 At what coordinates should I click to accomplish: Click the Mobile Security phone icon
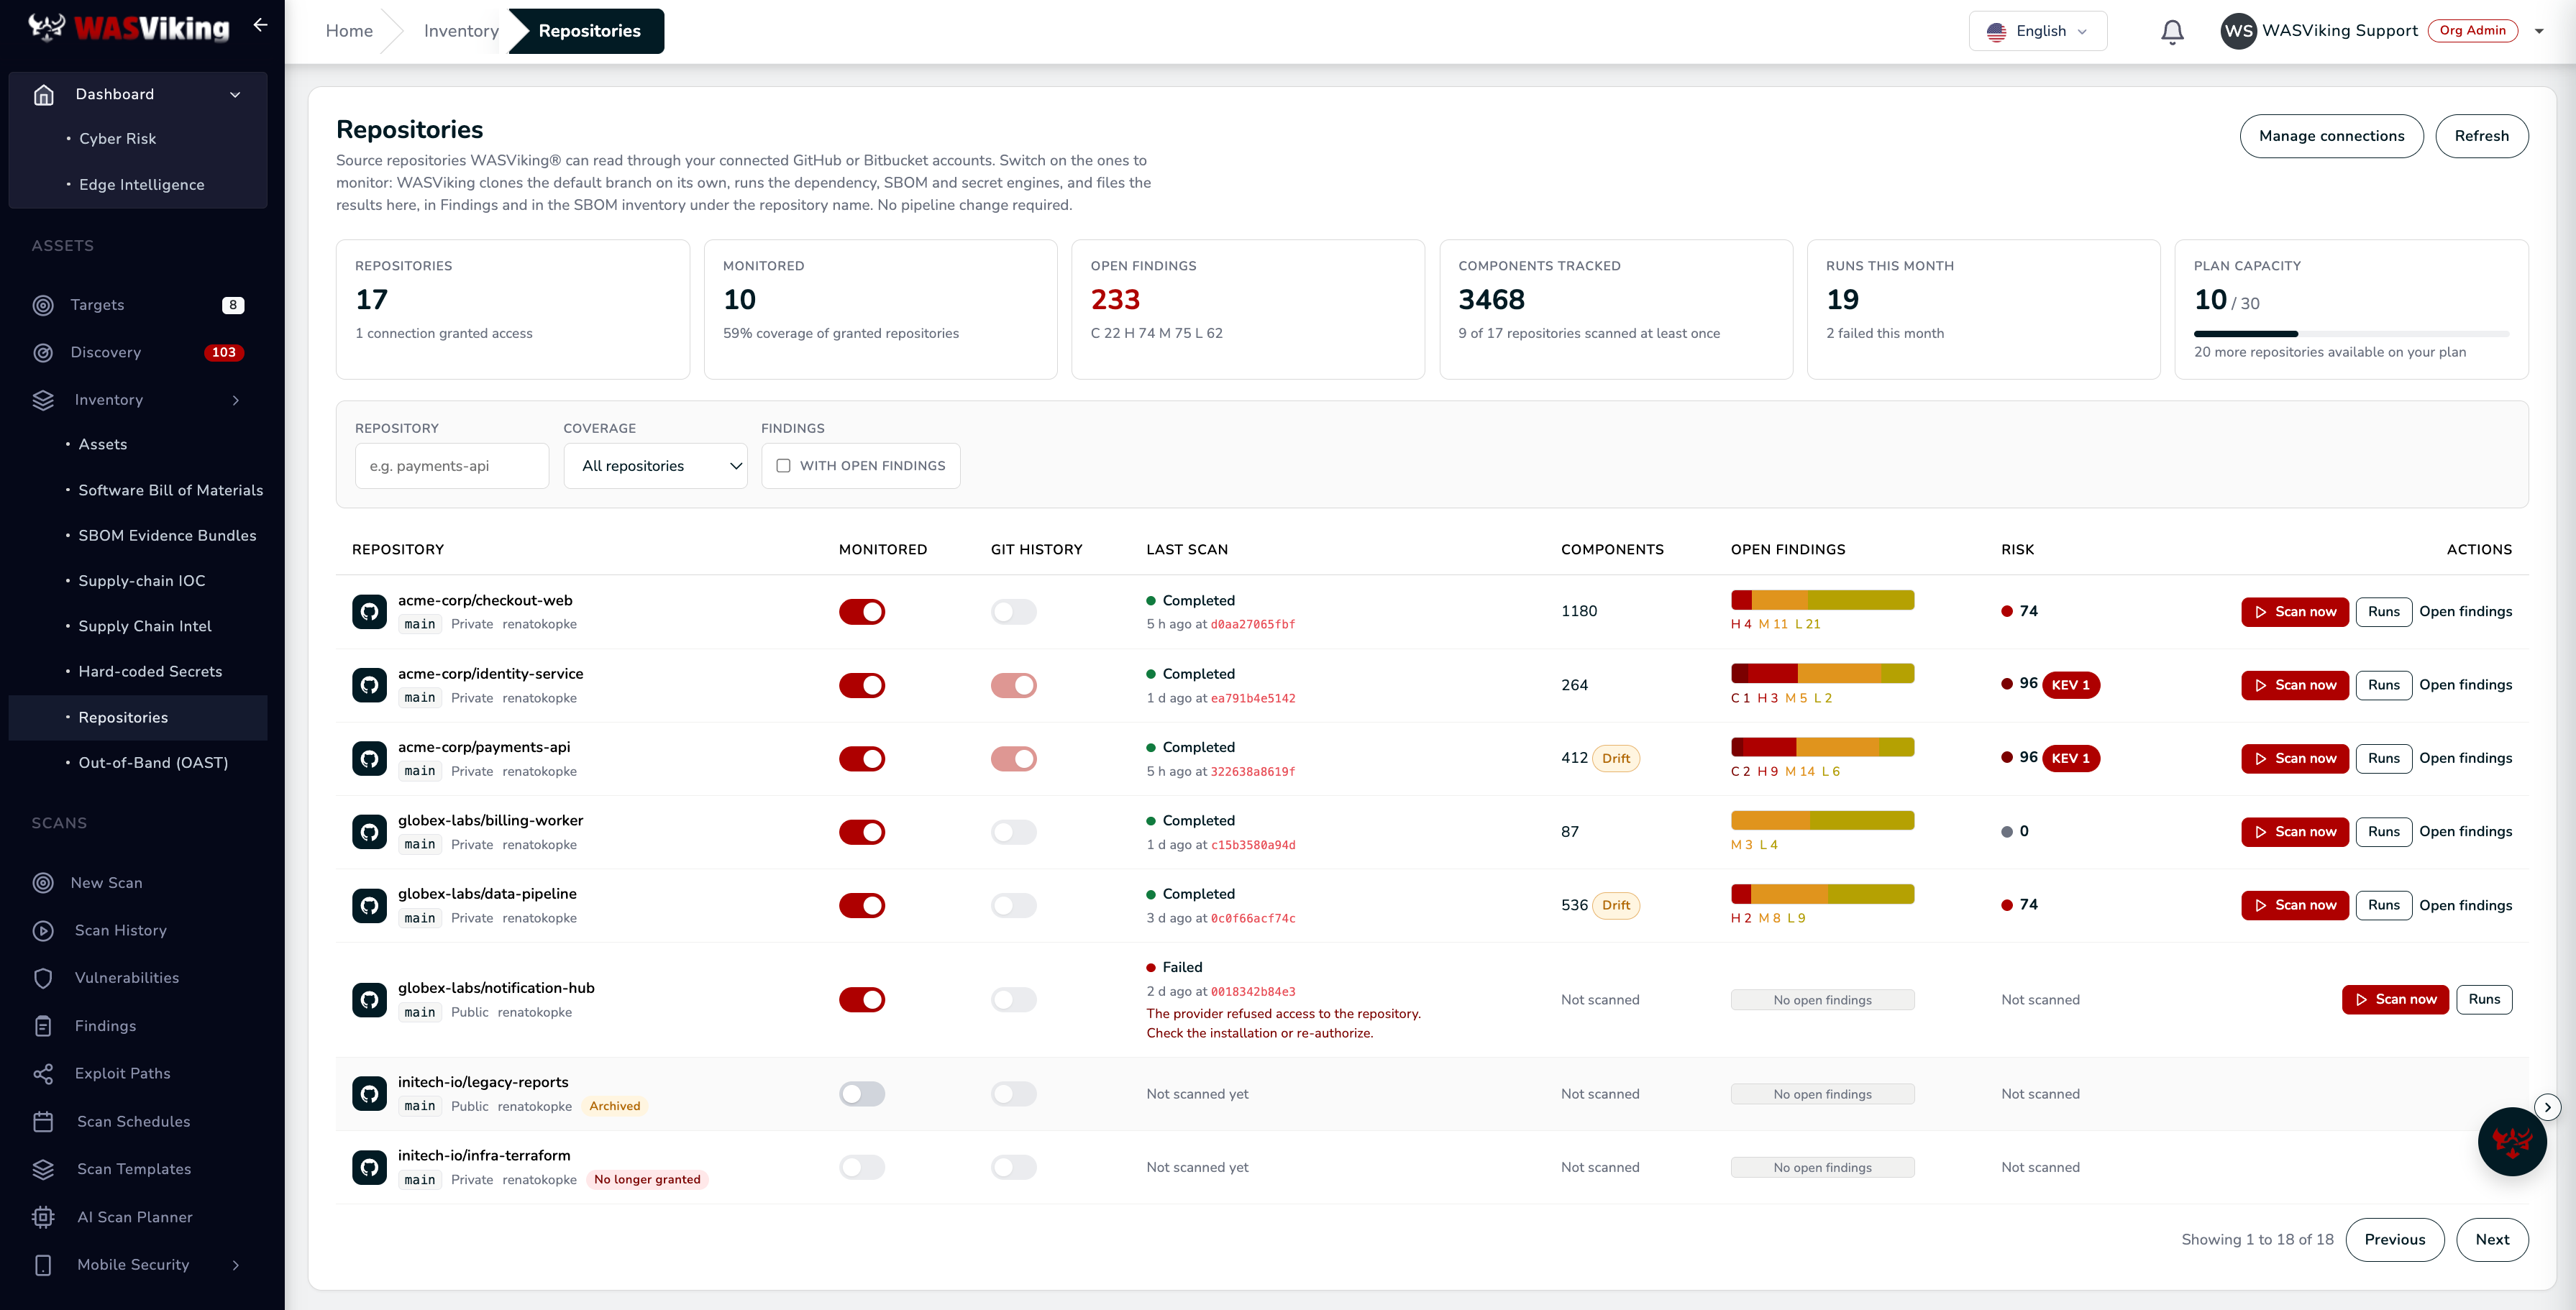[x=43, y=1265]
